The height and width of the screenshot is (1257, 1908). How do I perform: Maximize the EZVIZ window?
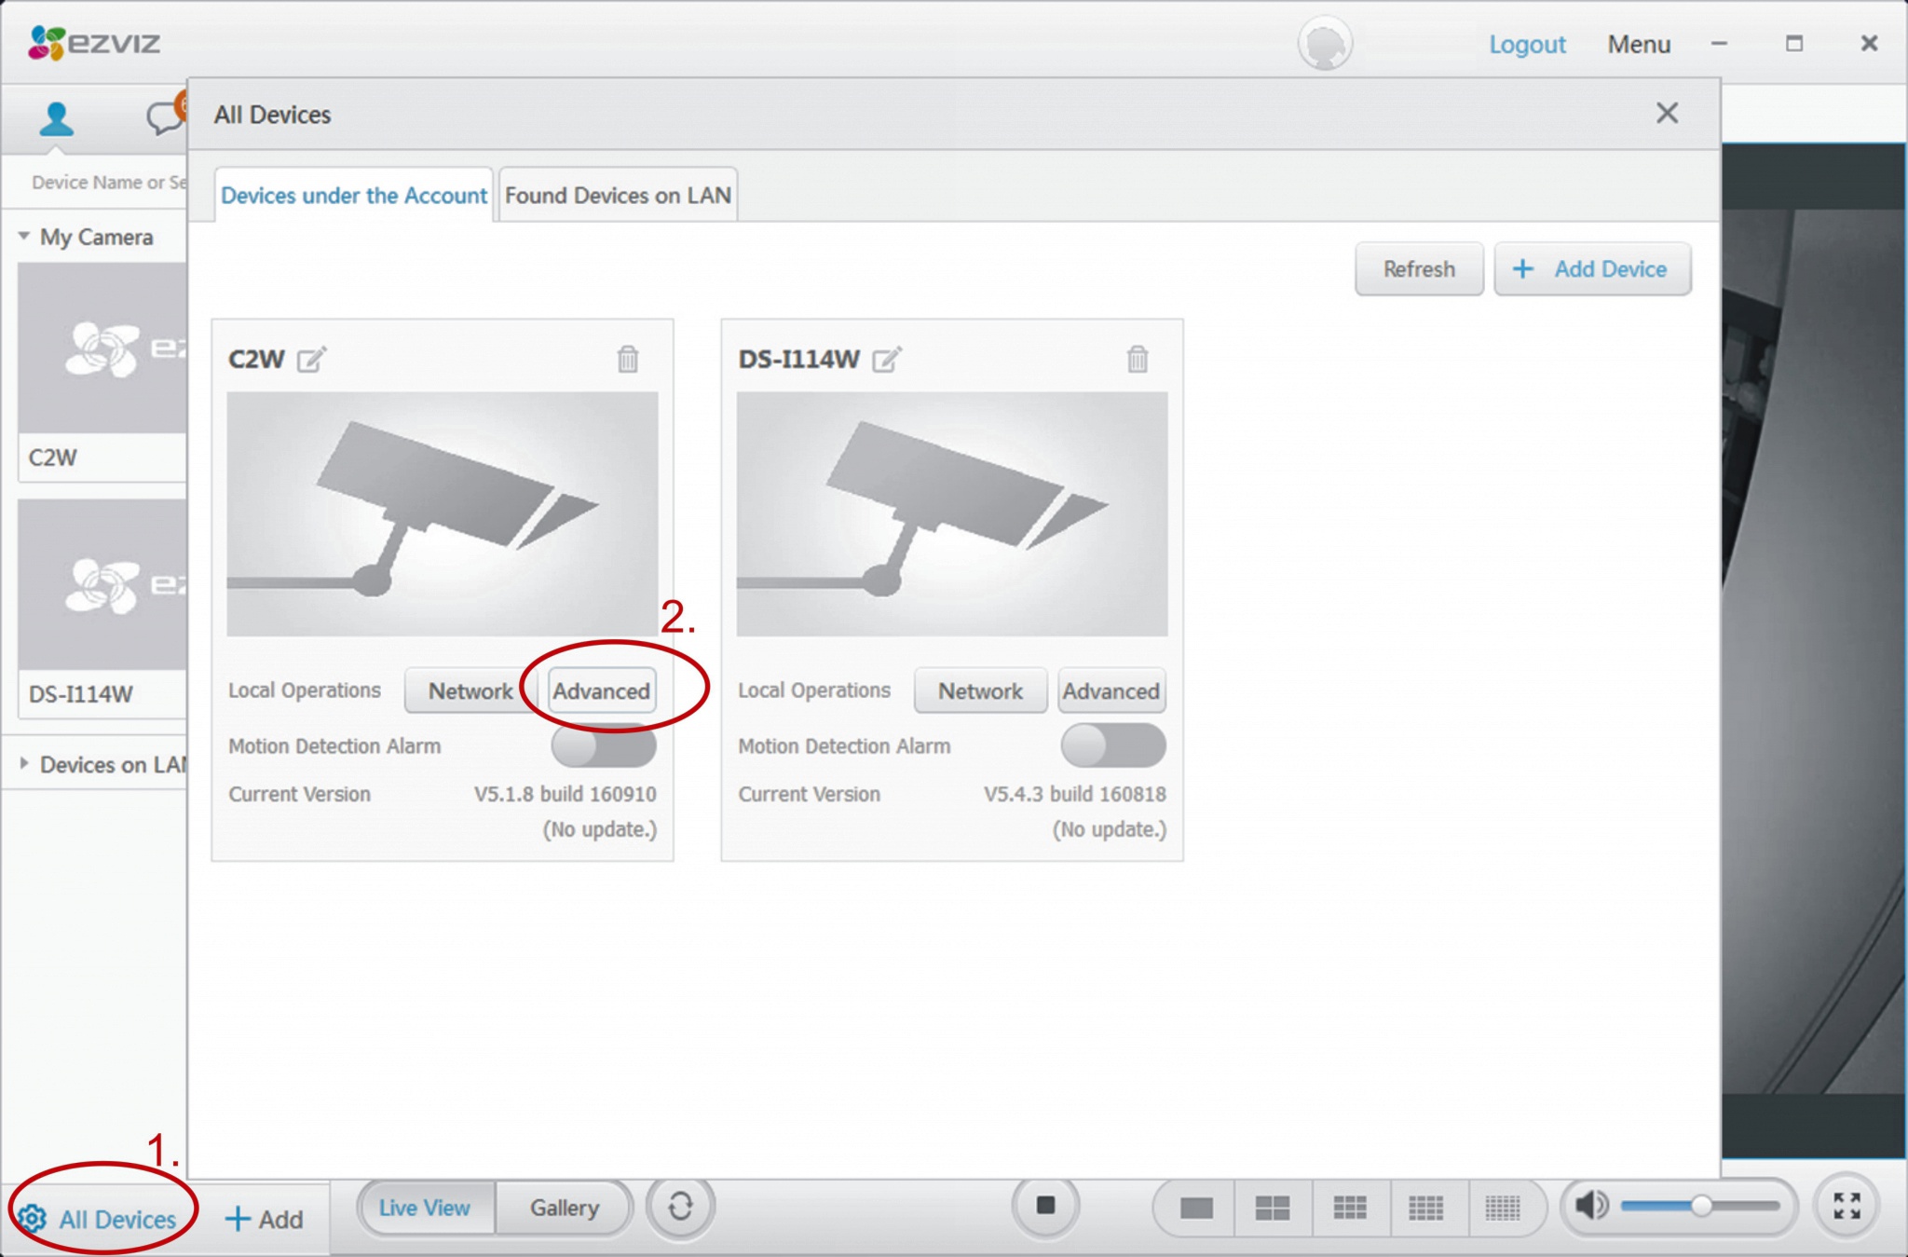tap(1794, 44)
